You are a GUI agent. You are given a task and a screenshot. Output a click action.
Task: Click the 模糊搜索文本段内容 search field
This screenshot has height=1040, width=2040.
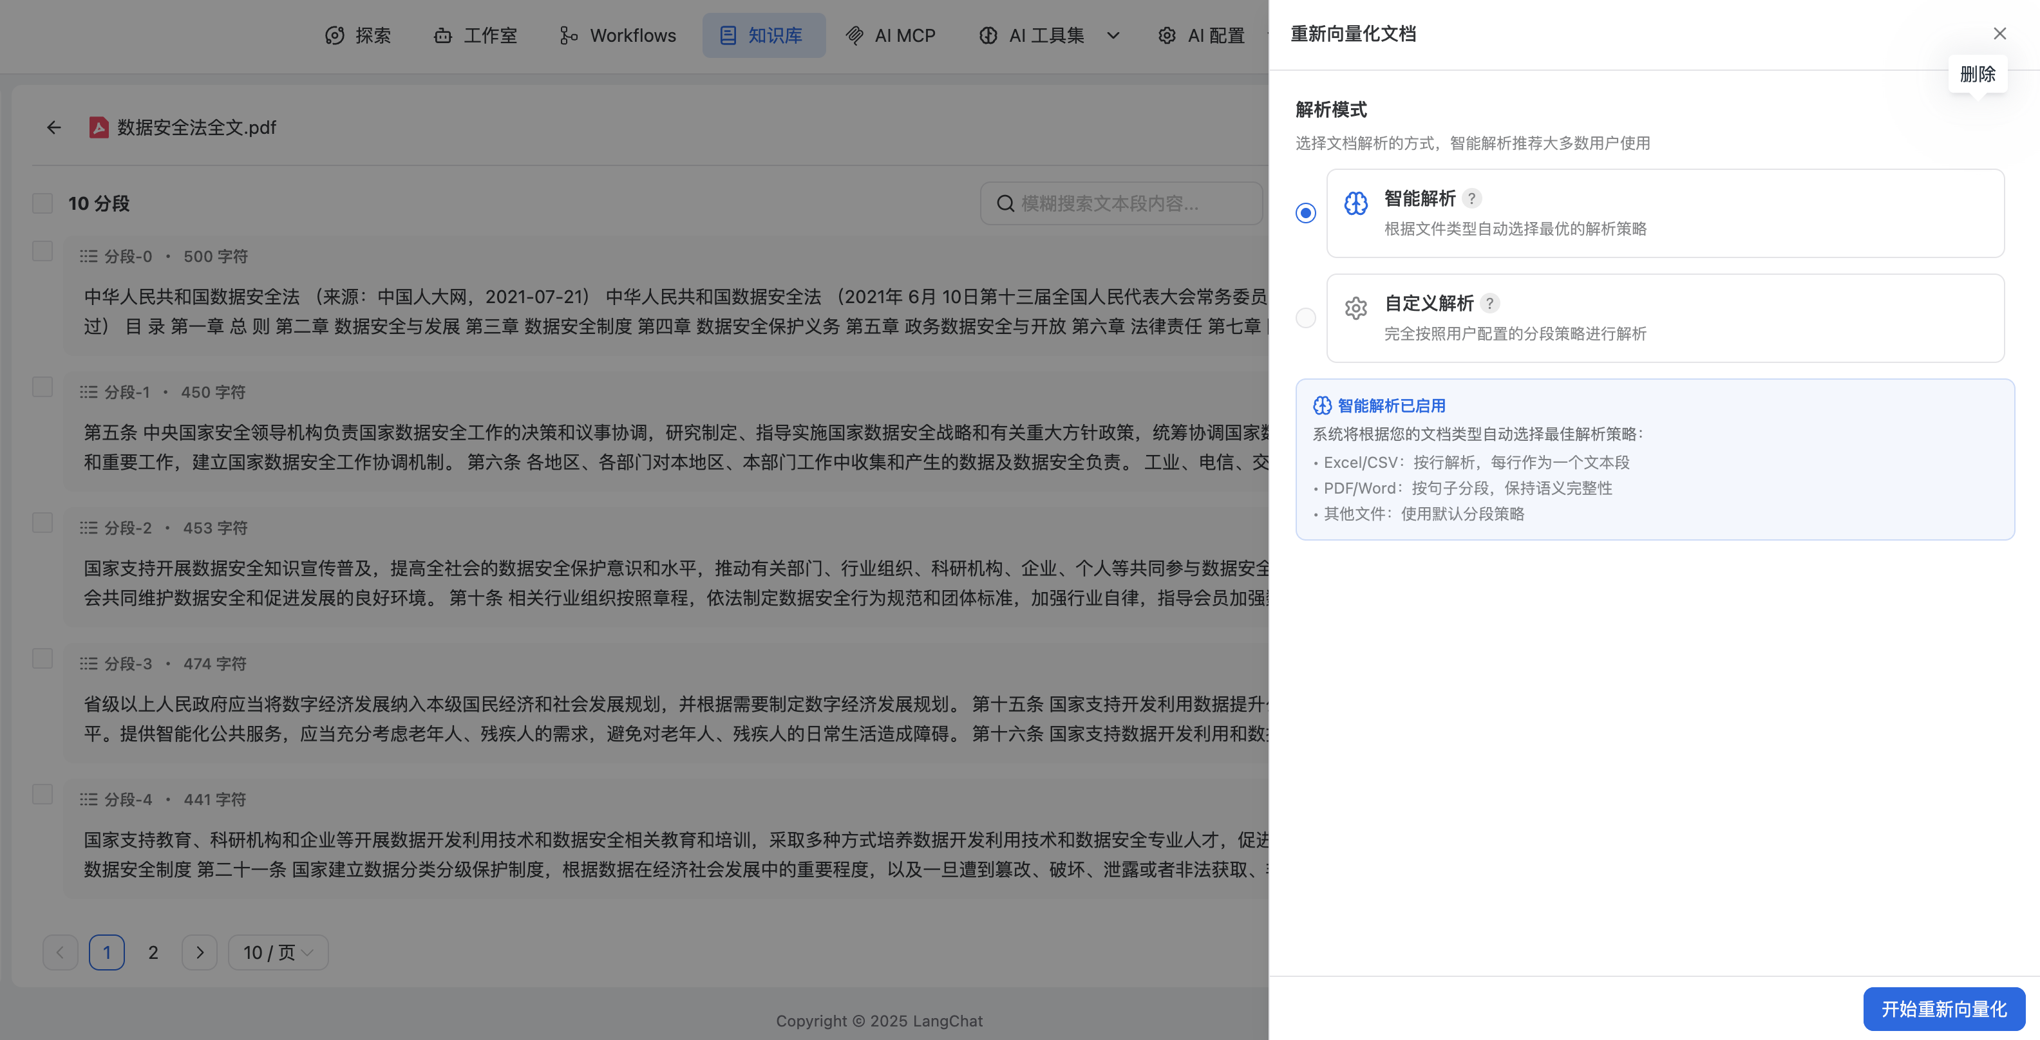click(1121, 203)
